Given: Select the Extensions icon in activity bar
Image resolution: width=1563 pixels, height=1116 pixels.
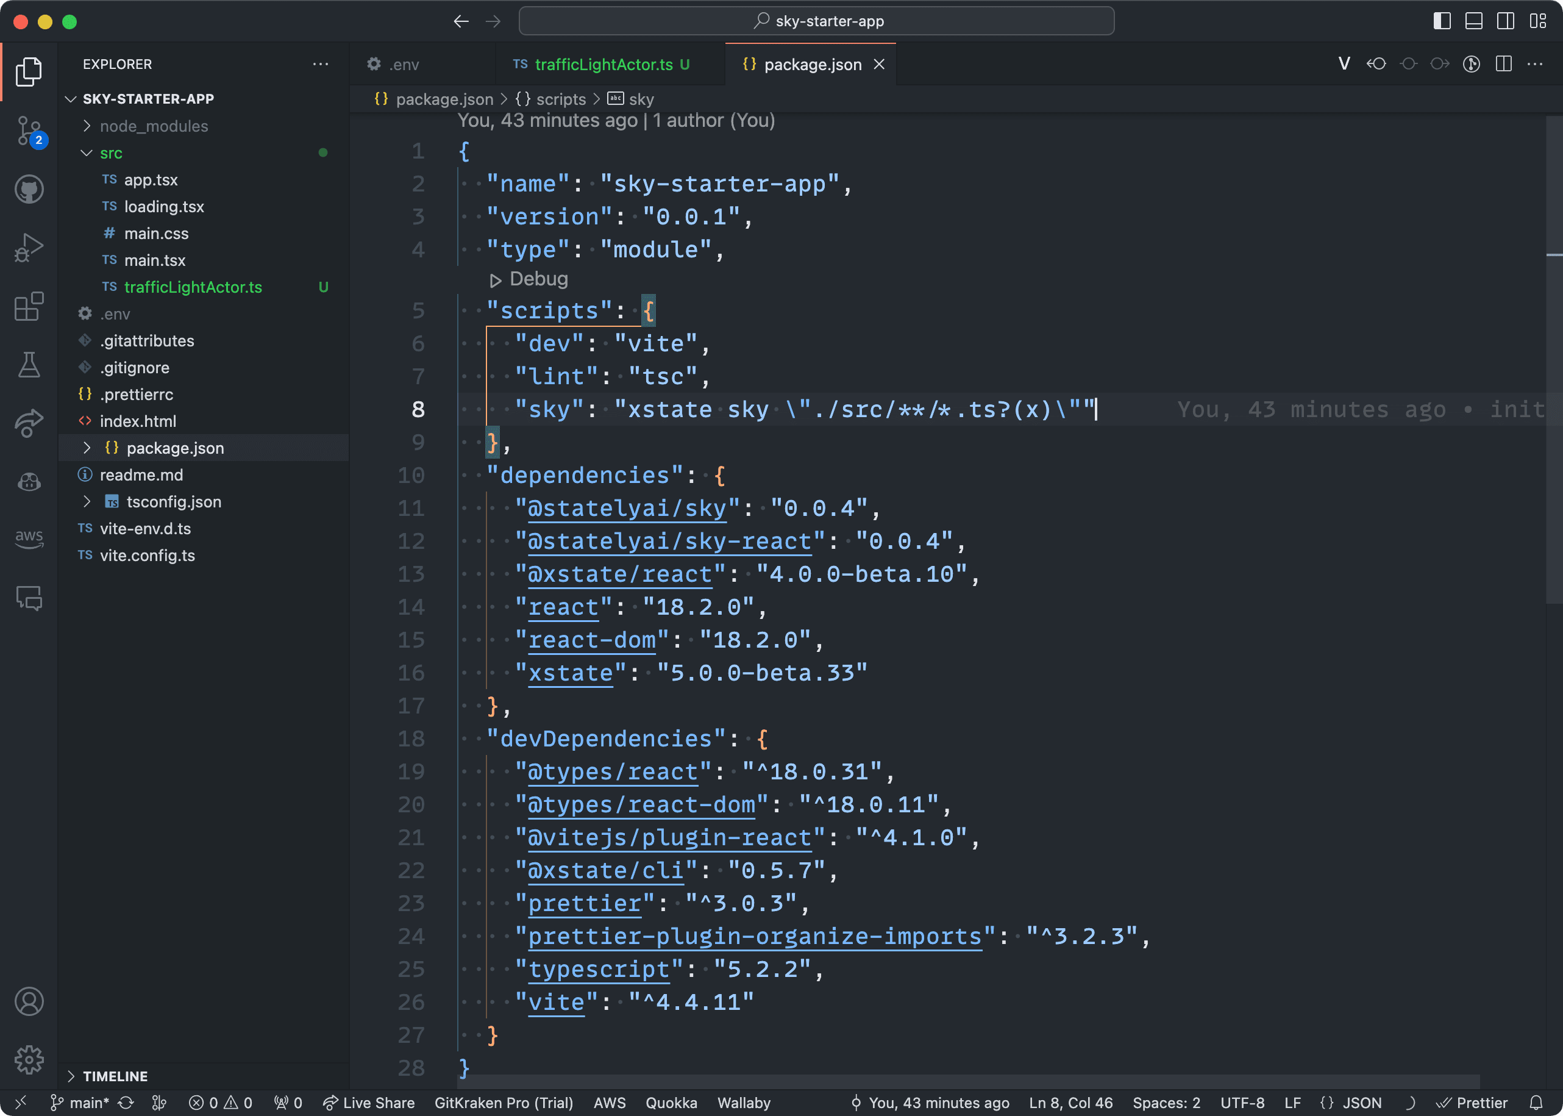Looking at the screenshot, I should click(x=29, y=307).
